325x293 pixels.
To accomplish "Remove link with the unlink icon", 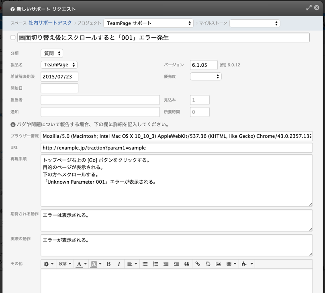I will pyautogui.click(x=208, y=264).
